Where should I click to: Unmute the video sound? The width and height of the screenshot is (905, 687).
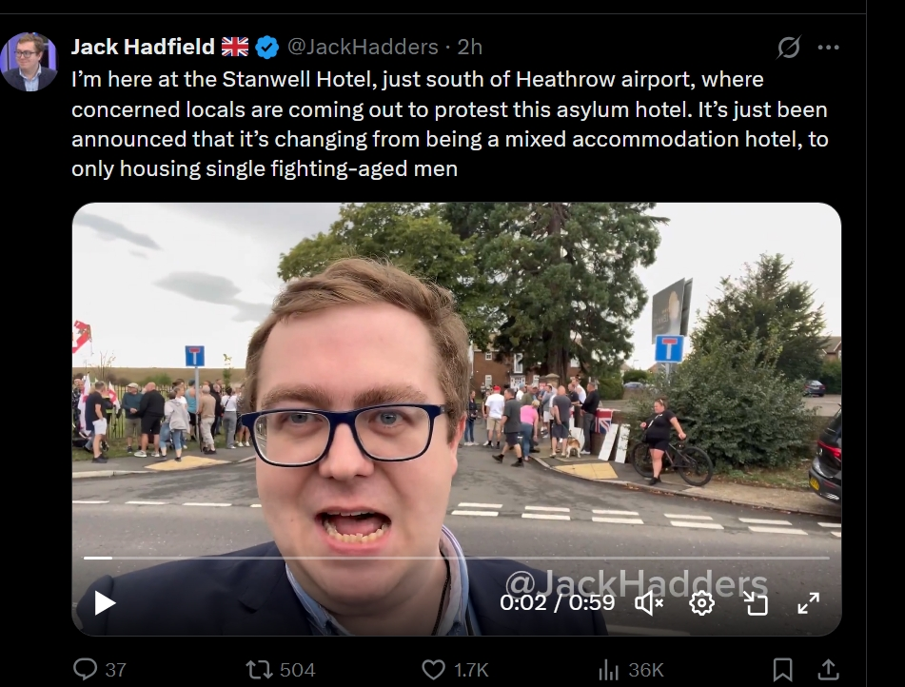pyautogui.click(x=649, y=602)
